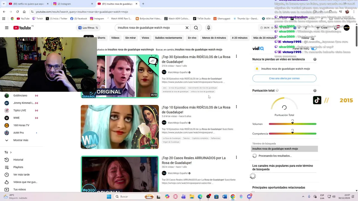
Task: Go back with the browser back arrow
Action: [4, 12]
